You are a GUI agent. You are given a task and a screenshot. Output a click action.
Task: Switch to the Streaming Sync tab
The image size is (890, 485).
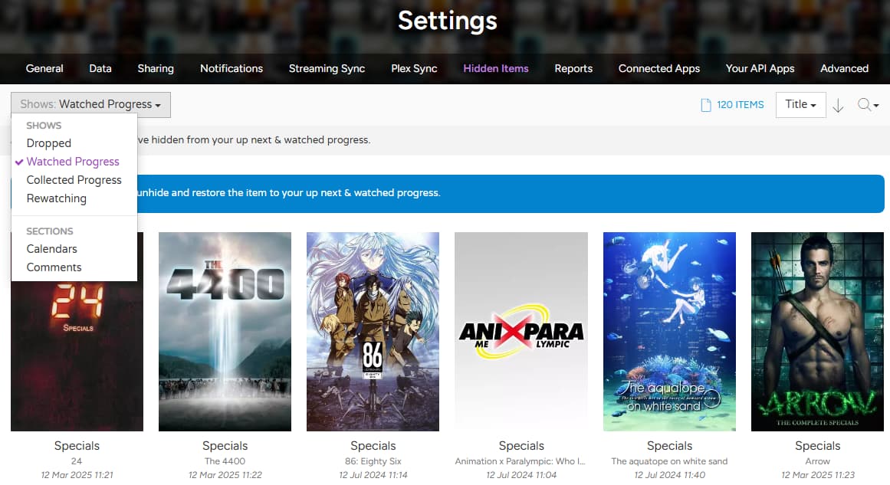tap(327, 69)
